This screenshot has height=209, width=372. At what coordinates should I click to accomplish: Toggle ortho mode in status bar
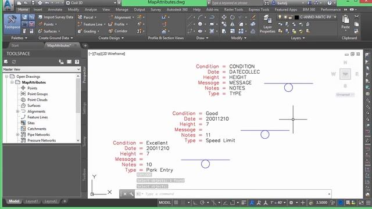[195, 203]
